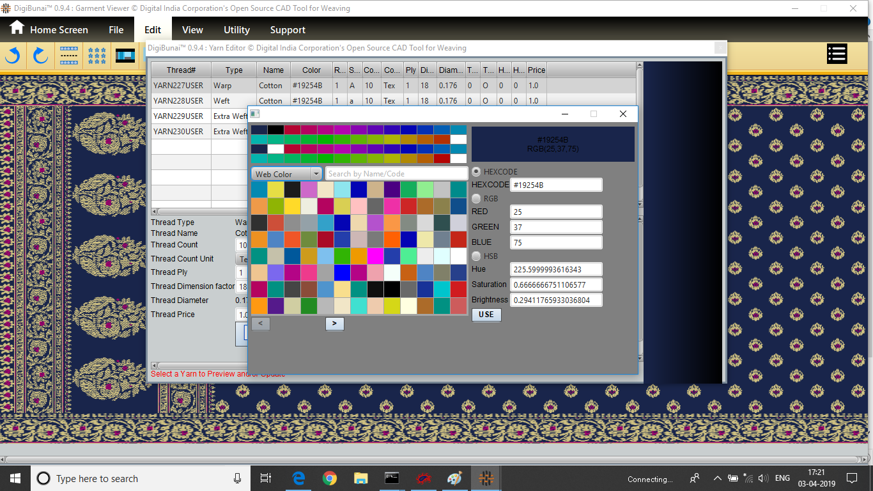Open Chrome from the Windows taskbar
The height and width of the screenshot is (491, 873).
point(330,478)
